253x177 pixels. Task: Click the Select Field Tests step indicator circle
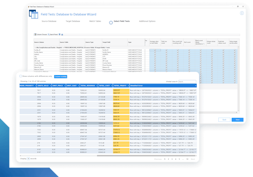111,23
